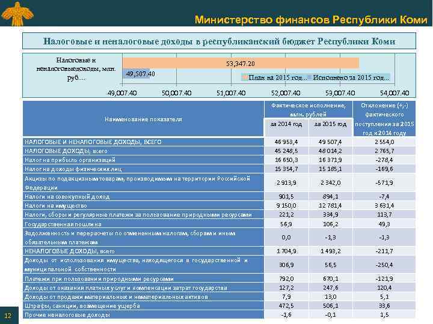Image resolution: width=433 pixels, height=324 pixels.
Task: Select row 'Налог на доходы физических лиц'
Action: (220, 169)
